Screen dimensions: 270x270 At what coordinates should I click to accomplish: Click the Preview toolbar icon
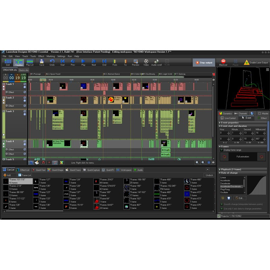(135, 62)
